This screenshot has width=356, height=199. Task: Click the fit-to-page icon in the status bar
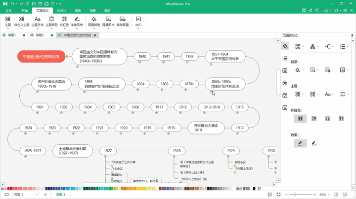(x=269, y=195)
